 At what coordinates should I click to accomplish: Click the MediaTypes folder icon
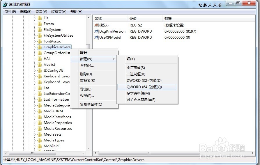(x=40, y=140)
